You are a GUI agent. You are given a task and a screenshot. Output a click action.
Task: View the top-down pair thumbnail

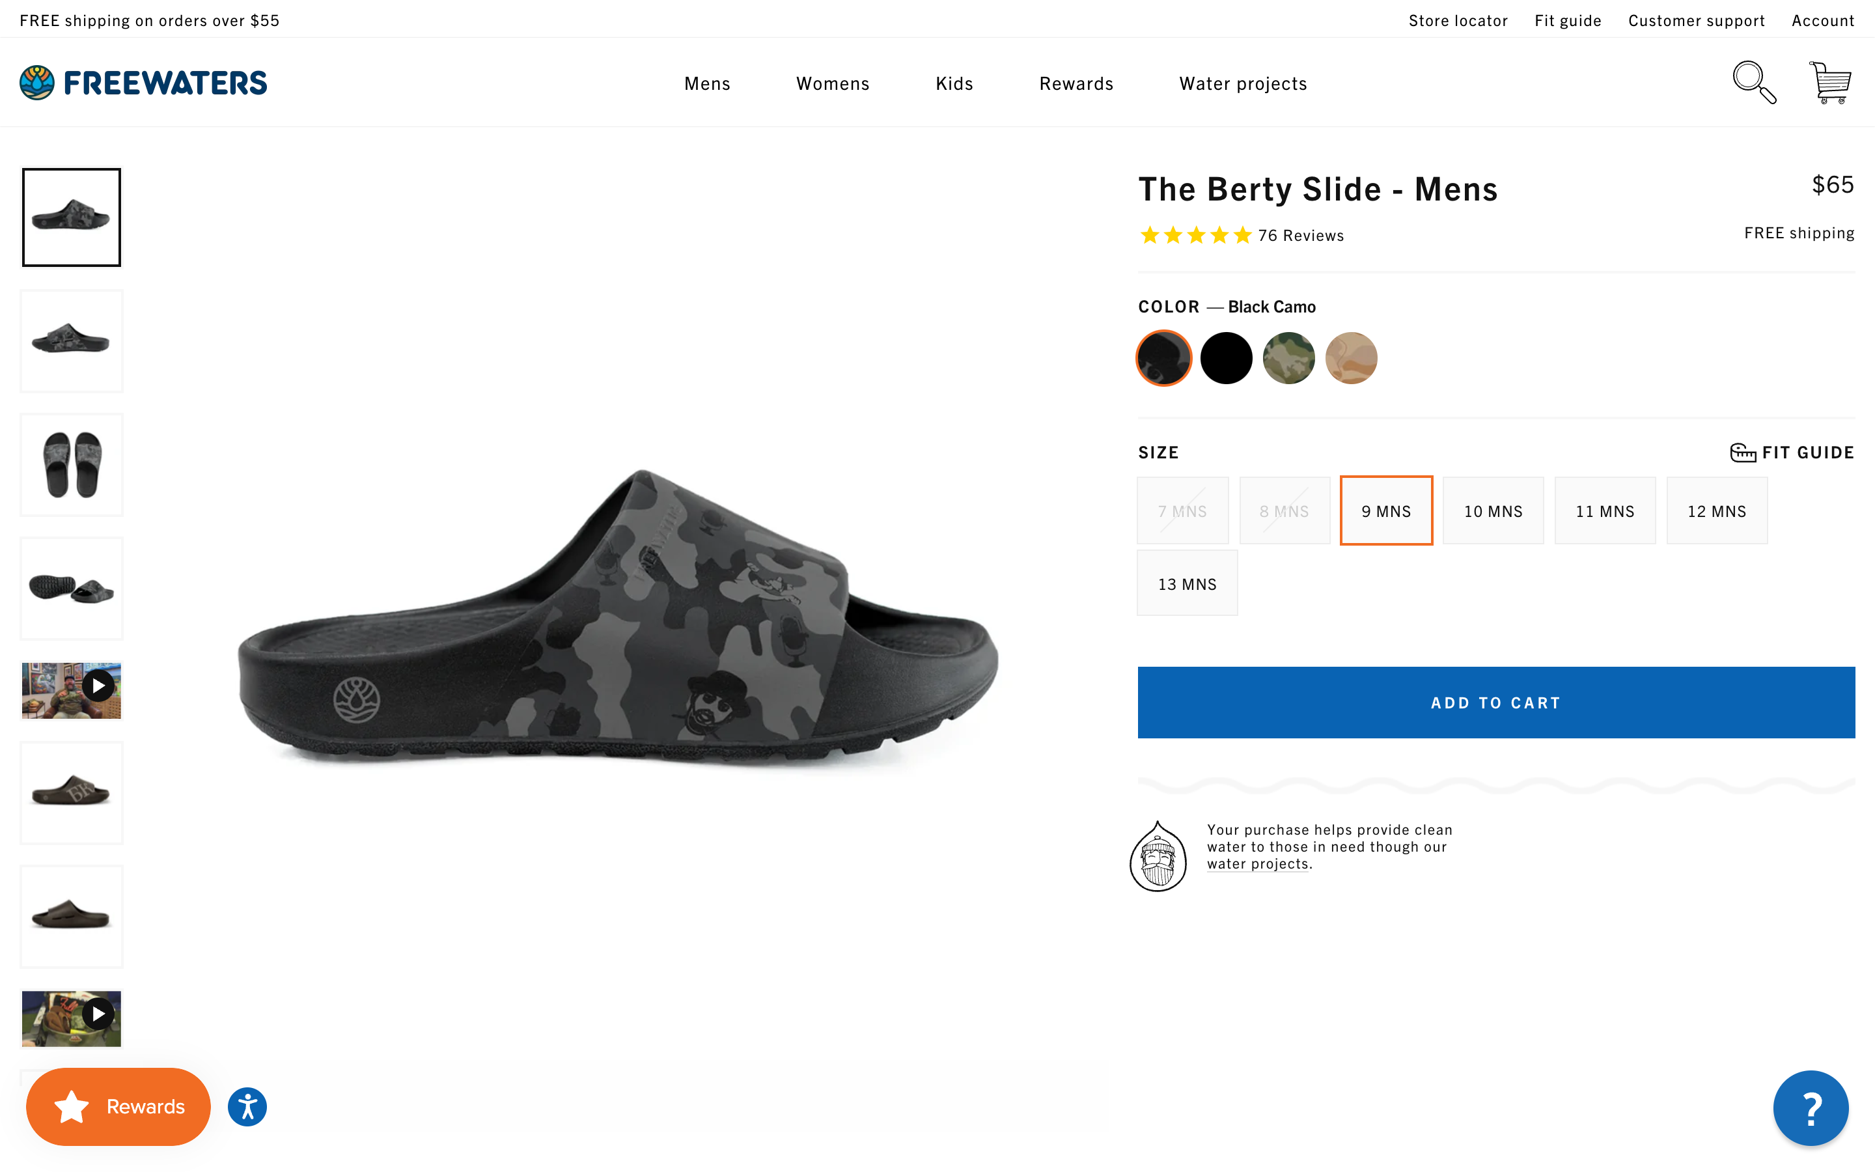pyautogui.click(x=71, y=465)
